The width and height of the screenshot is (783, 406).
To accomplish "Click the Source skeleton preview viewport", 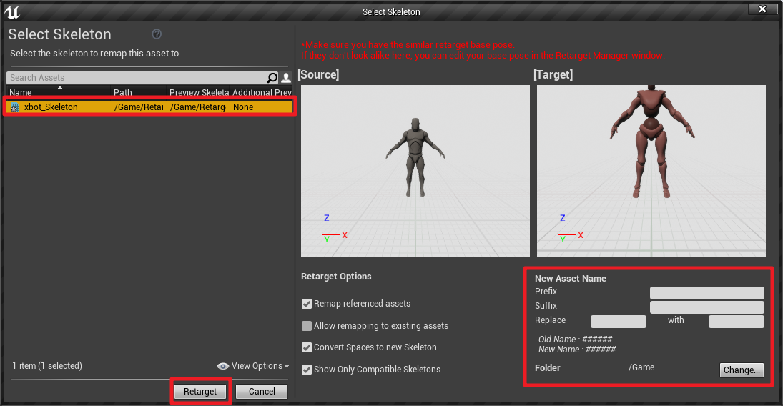I will [x=415, y=171].
